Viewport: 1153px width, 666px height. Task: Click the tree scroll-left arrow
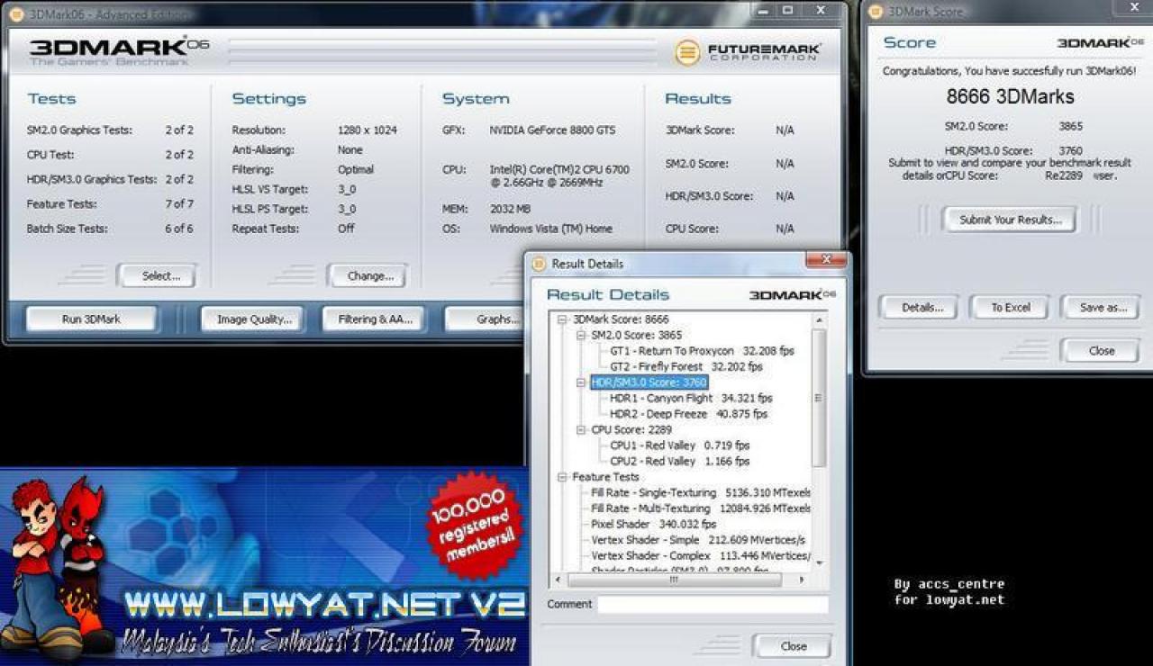click(558, 580)
